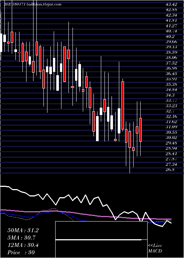Click the 34.84 price axis label

click(x=171, y=90)
